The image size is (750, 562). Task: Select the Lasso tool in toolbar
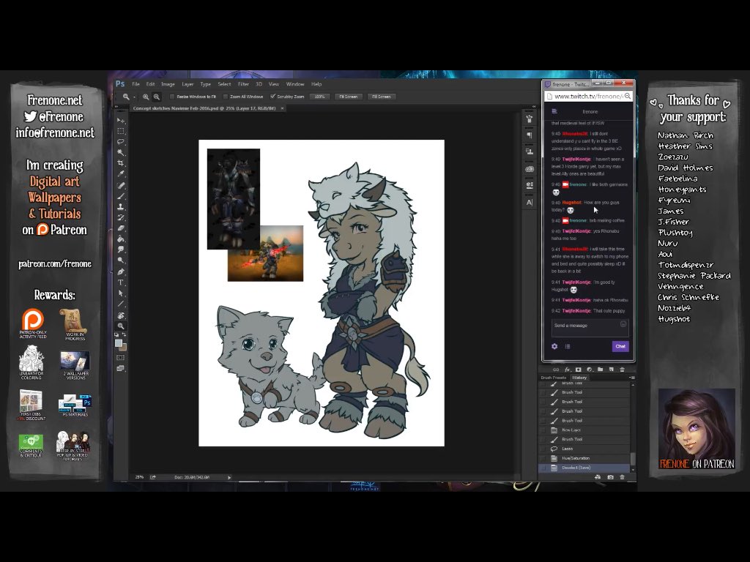(x=121, y=142)
